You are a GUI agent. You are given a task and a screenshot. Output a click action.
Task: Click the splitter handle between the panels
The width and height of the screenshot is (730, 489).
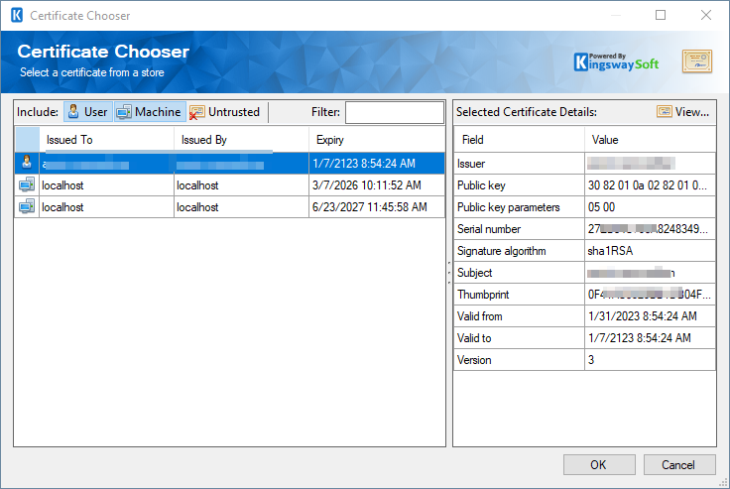point(449,273)
